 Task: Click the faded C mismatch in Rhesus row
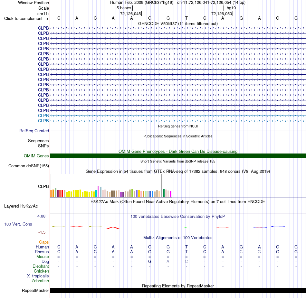pos(241,252)
